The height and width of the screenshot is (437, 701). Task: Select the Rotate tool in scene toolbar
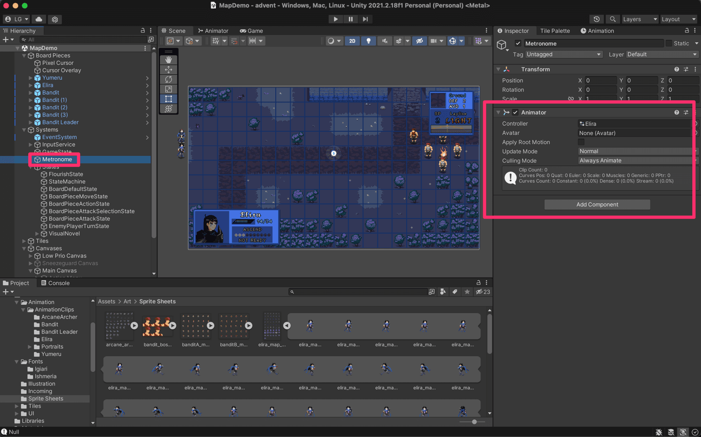click(x=169, y=79)
